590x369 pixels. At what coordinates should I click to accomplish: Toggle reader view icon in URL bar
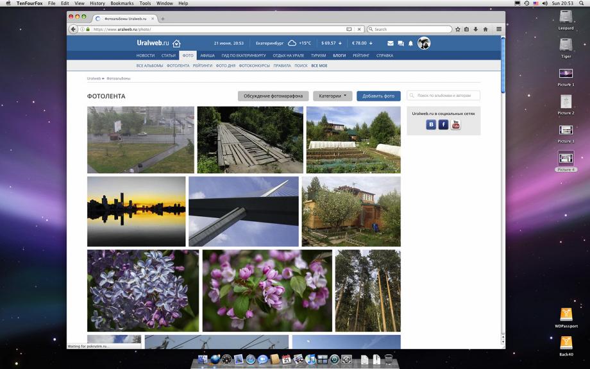[349, 29]
